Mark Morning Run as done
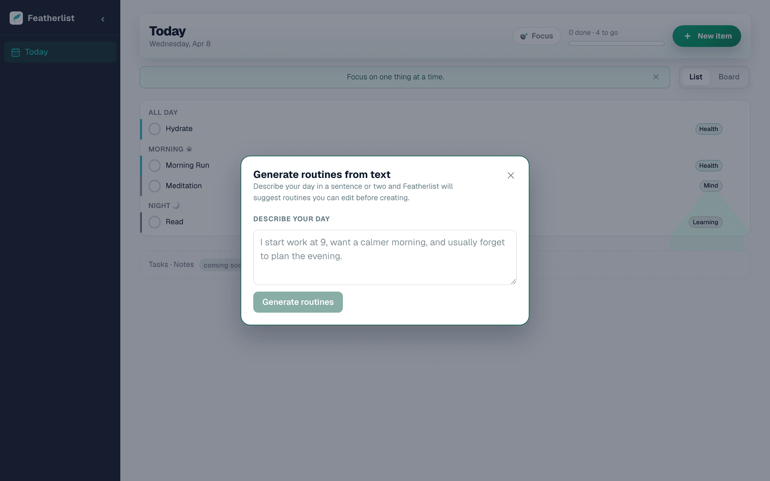 coord(154,165)
